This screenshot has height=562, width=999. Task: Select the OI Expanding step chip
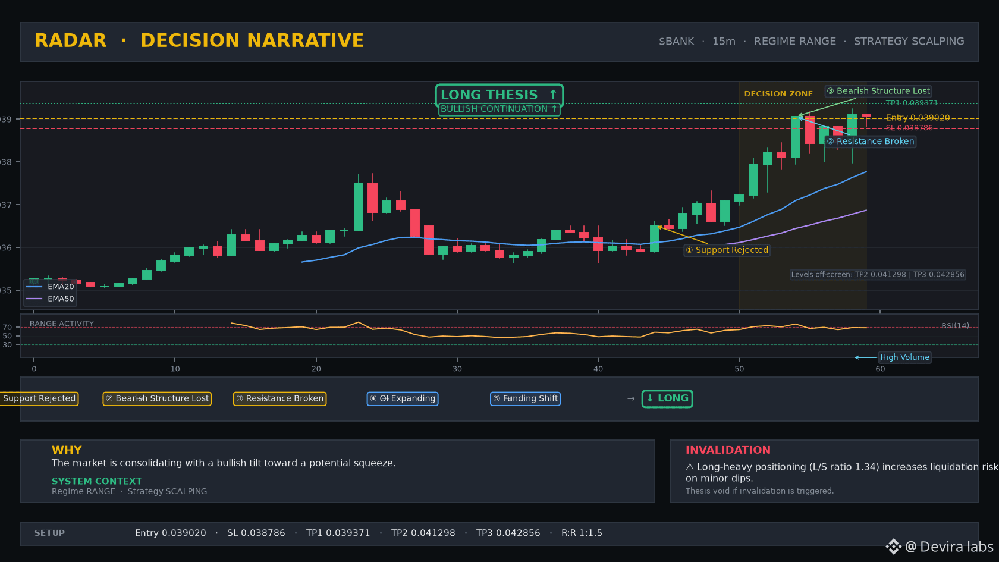point(403,398)
